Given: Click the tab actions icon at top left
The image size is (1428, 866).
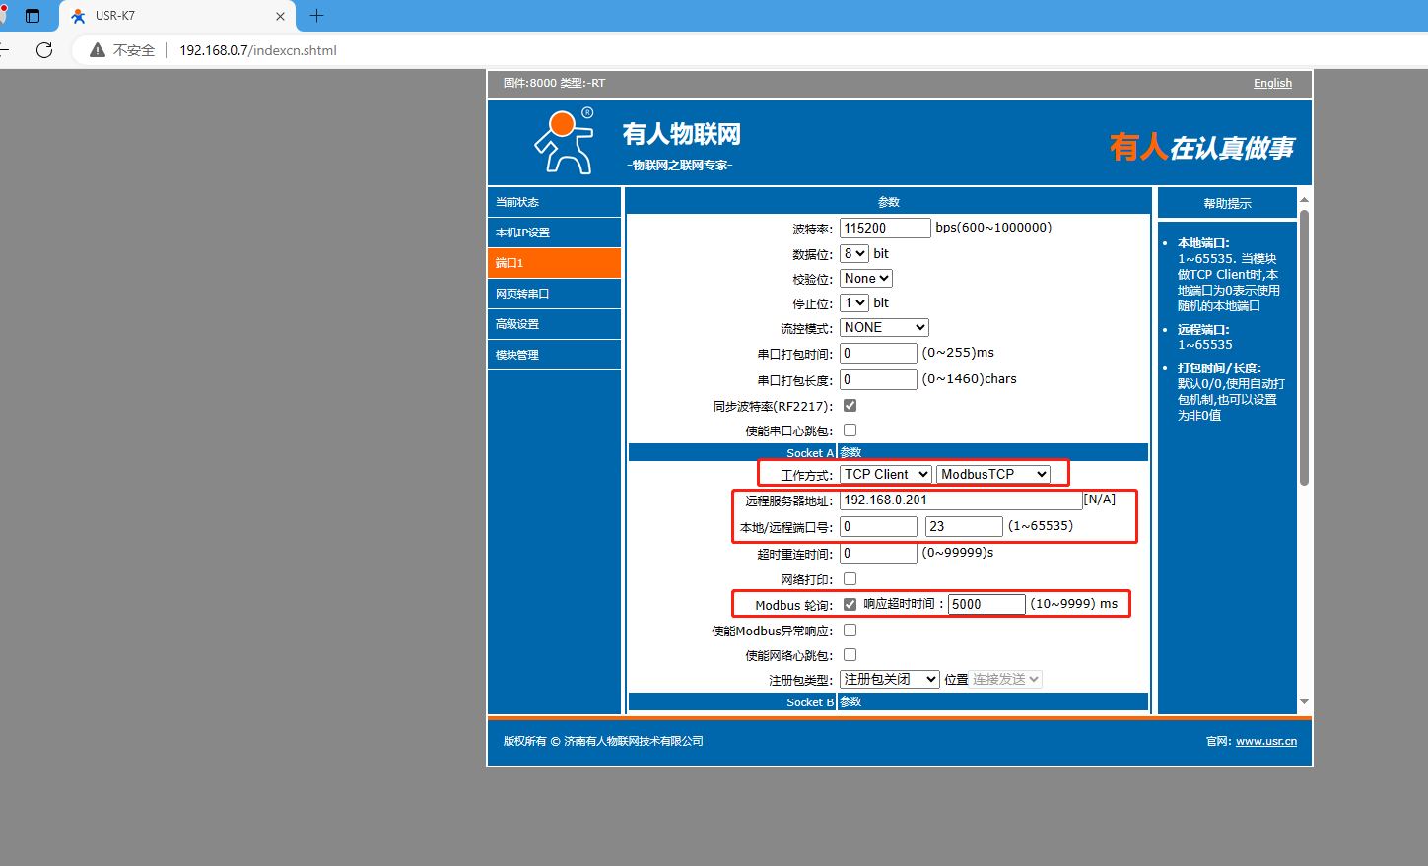Looking at the screenshot, I should (x=33, y=16).
